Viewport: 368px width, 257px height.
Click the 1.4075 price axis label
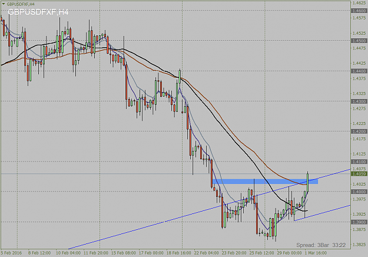tap(359, 169)
